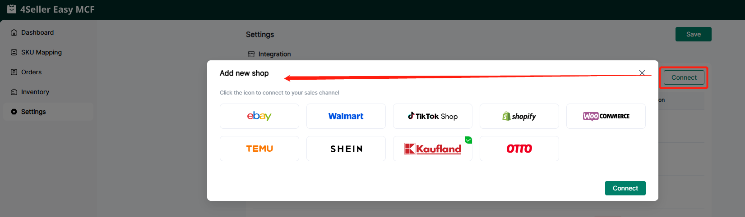The width and height of the screenshot is (745, 217).
Task: Open Dashboard from the sidebar
Action: coord(37,32)
